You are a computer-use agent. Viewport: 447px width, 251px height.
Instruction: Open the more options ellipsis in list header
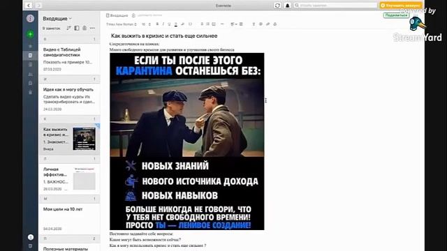pos(92,28)
